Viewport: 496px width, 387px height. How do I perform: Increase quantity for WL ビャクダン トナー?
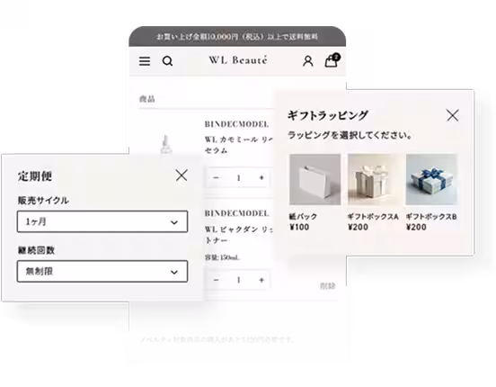(261, 280)
